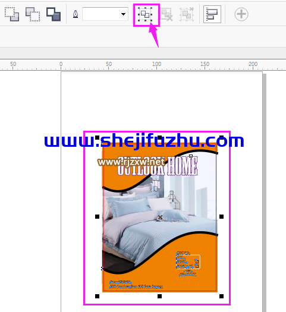
Task: Click the 100 mark on the horizontal ruler
Action: click(x=156, y=64)
